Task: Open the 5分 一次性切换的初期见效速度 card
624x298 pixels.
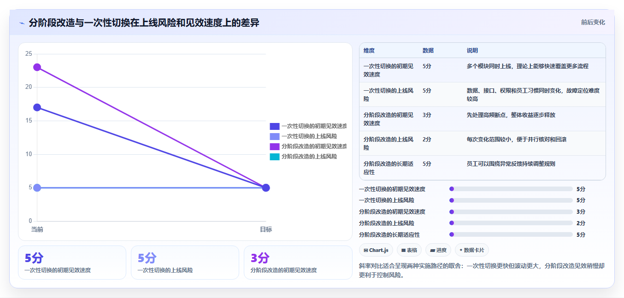Action: click(72, 263)
